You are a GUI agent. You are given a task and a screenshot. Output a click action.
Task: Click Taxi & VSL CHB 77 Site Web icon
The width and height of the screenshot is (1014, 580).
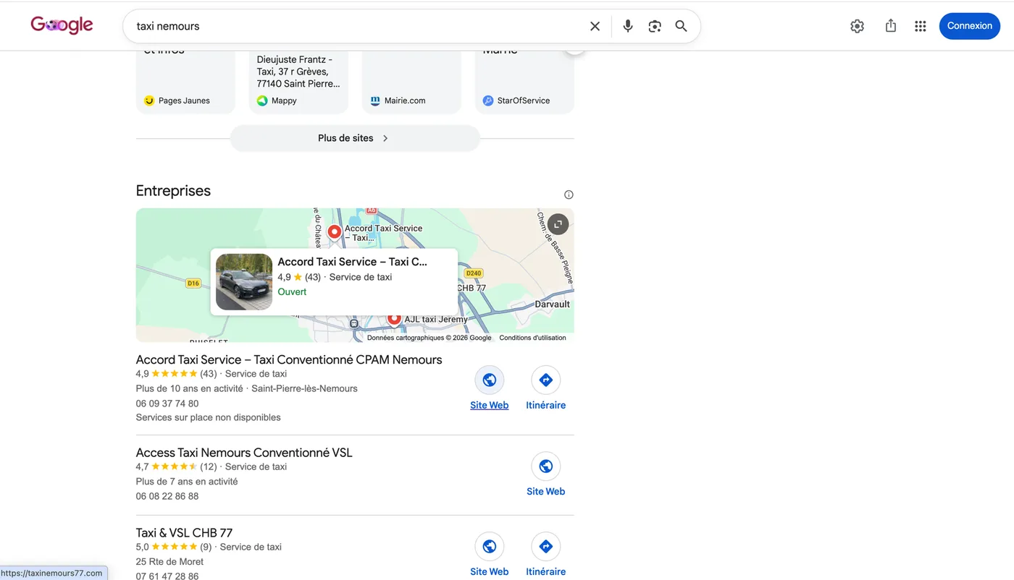pyautogui.click(x=490, y=547)
